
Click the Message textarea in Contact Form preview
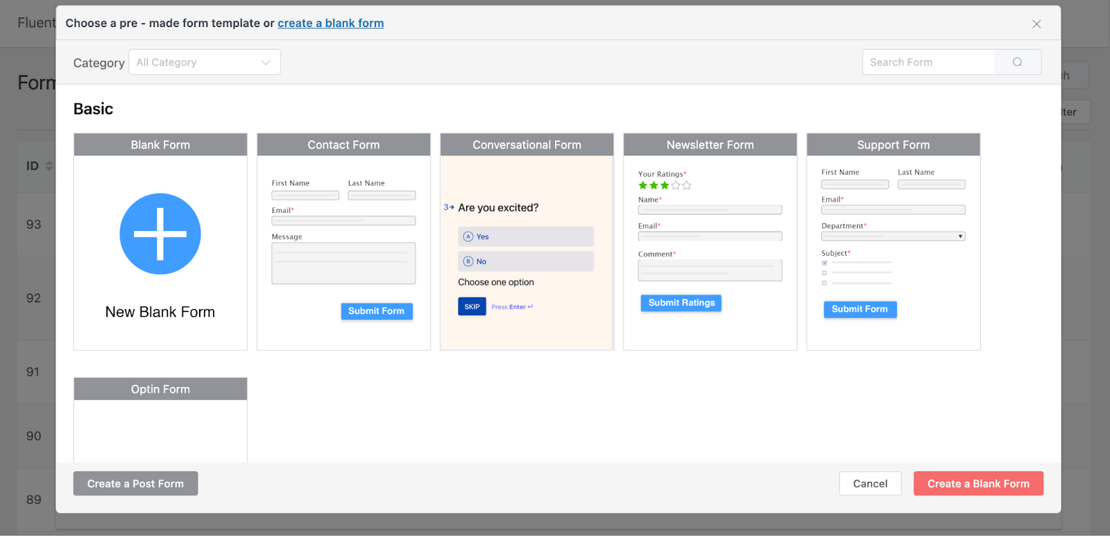pyautogui.click(x=343, y=263)
